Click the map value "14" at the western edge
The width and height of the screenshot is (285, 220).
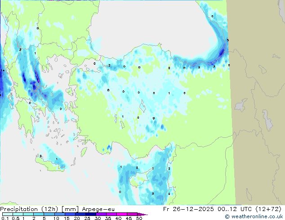point(3,70)
